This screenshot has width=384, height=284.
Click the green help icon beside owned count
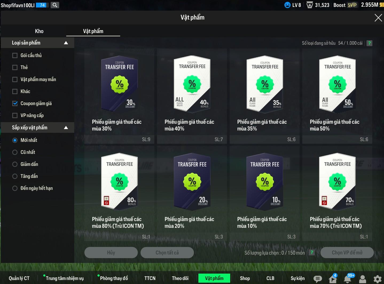point(369,43)
